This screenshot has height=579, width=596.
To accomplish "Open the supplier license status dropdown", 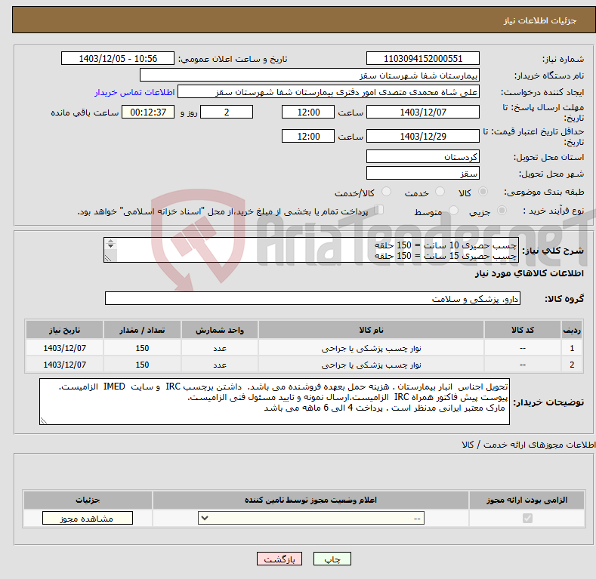I will click(311, 518).
